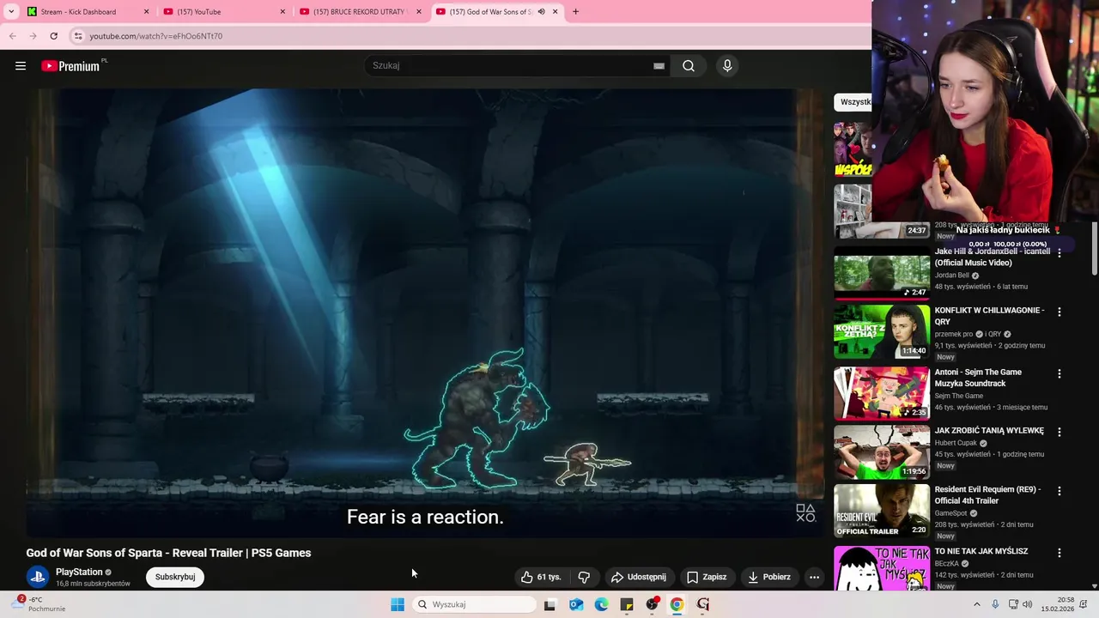Download the video with Pobierz
Image resolution: width=1099 pixels, height=618 pixels.
tap(769, 577)
